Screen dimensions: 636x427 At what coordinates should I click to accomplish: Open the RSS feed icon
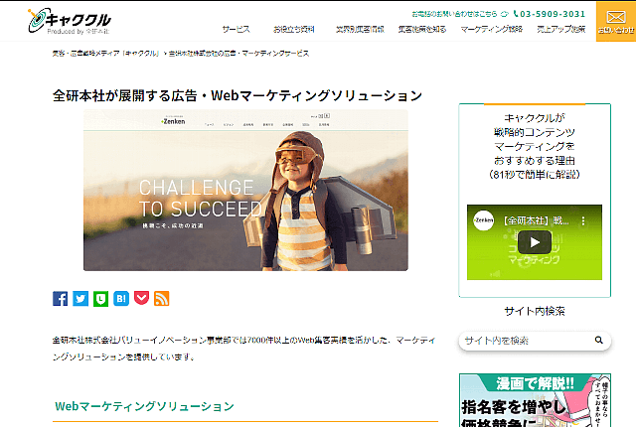click(162, 298)
